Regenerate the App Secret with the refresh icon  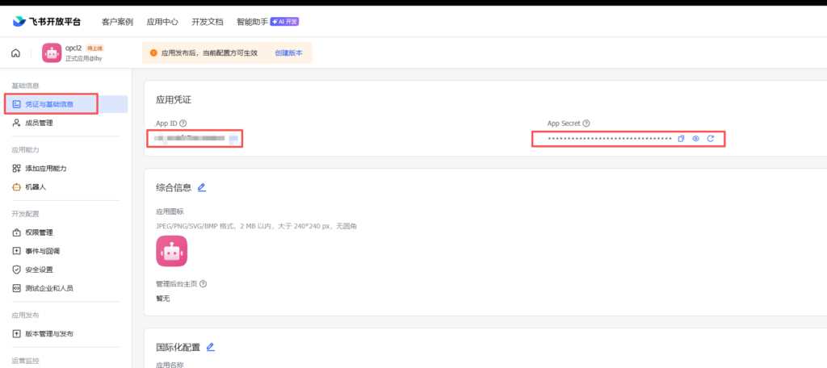710,139
